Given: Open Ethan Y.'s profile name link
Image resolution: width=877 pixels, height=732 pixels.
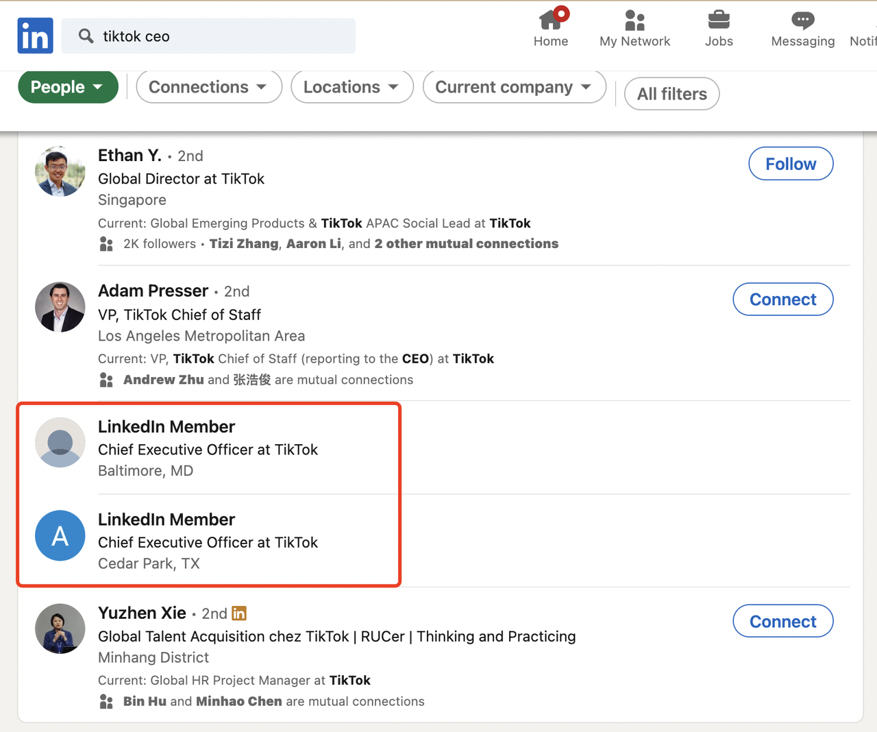Looking at the screenshot, I should pos(129,156).
